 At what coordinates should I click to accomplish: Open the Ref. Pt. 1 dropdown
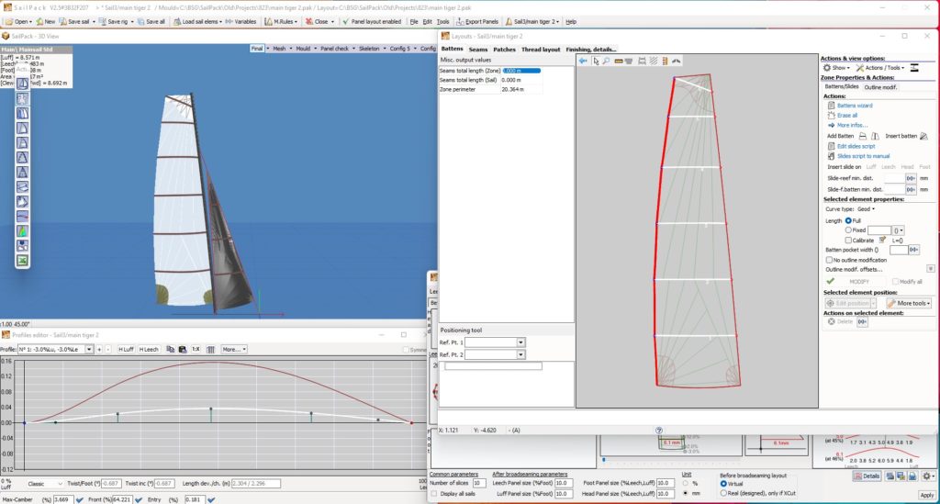click(x=520, y=342)
